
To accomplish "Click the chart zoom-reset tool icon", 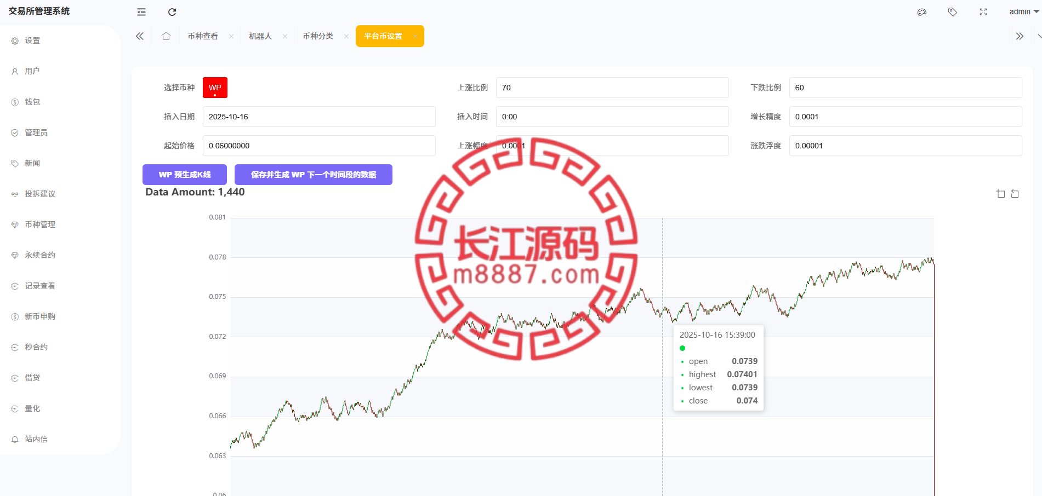I will pyautogui.click(x=1015, y=194).
